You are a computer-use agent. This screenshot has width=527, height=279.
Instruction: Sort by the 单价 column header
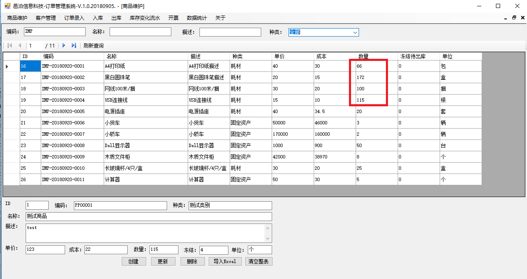point(293,56)
